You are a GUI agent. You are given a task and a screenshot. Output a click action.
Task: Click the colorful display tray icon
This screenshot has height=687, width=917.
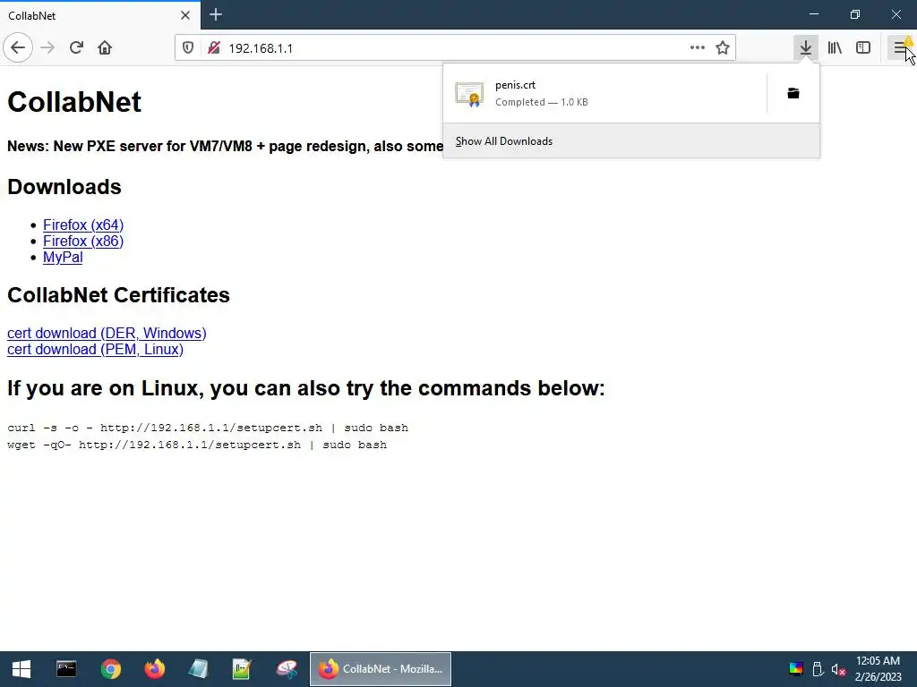pos(796,669)
